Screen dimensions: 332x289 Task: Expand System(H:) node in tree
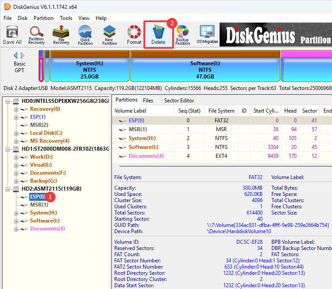point(16,213)
